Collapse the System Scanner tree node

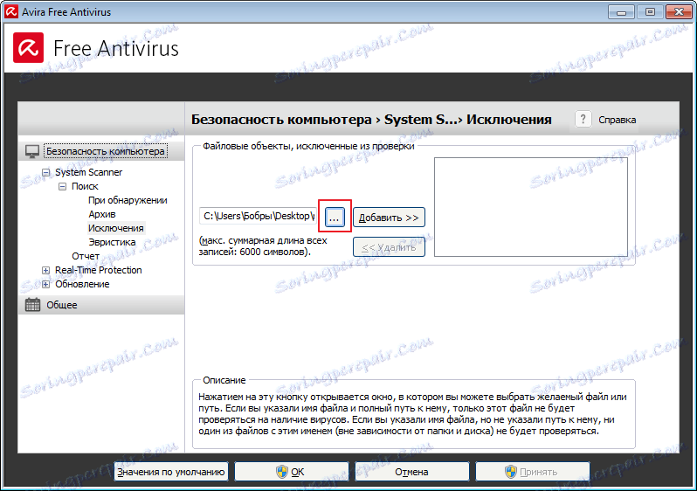coord(45,172)
